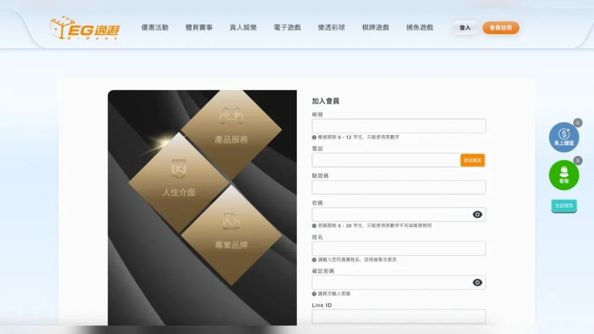The height and width of the screenshot is (334, 594).
Task: Reveal the 密碼 password using the eye icon
Action: coord(477,214)
